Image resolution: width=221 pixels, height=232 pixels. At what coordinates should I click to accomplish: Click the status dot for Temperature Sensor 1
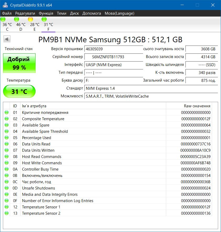pyautogui.click(x=7, y=207)
